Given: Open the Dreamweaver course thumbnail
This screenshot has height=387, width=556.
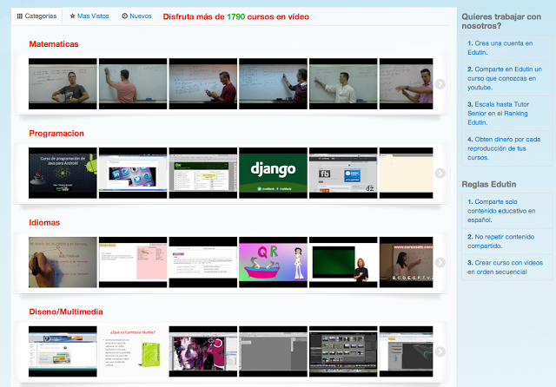Looking at the screenshot, I should (x=203, y=174).
